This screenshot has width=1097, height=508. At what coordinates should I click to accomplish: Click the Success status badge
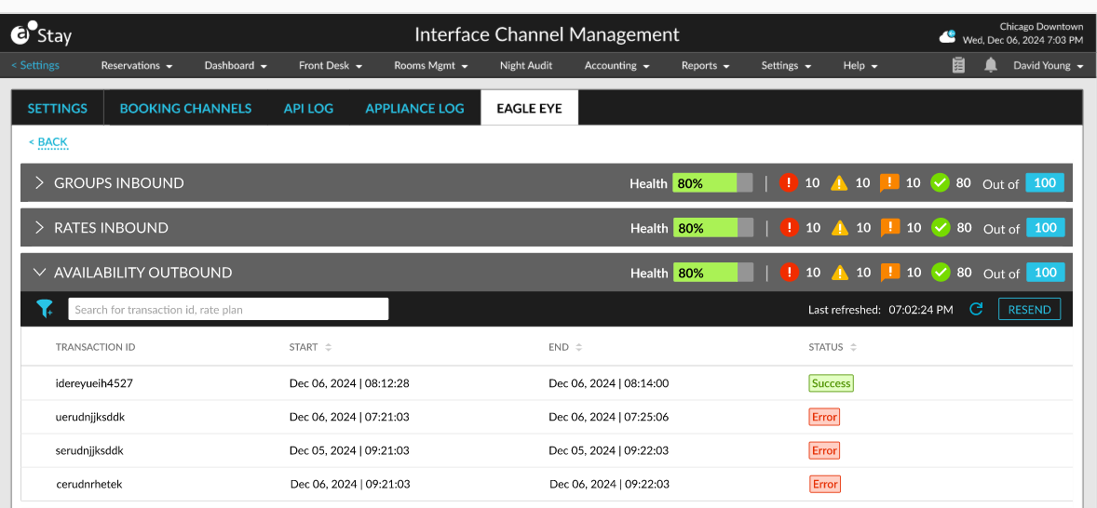tap(832, 383)
